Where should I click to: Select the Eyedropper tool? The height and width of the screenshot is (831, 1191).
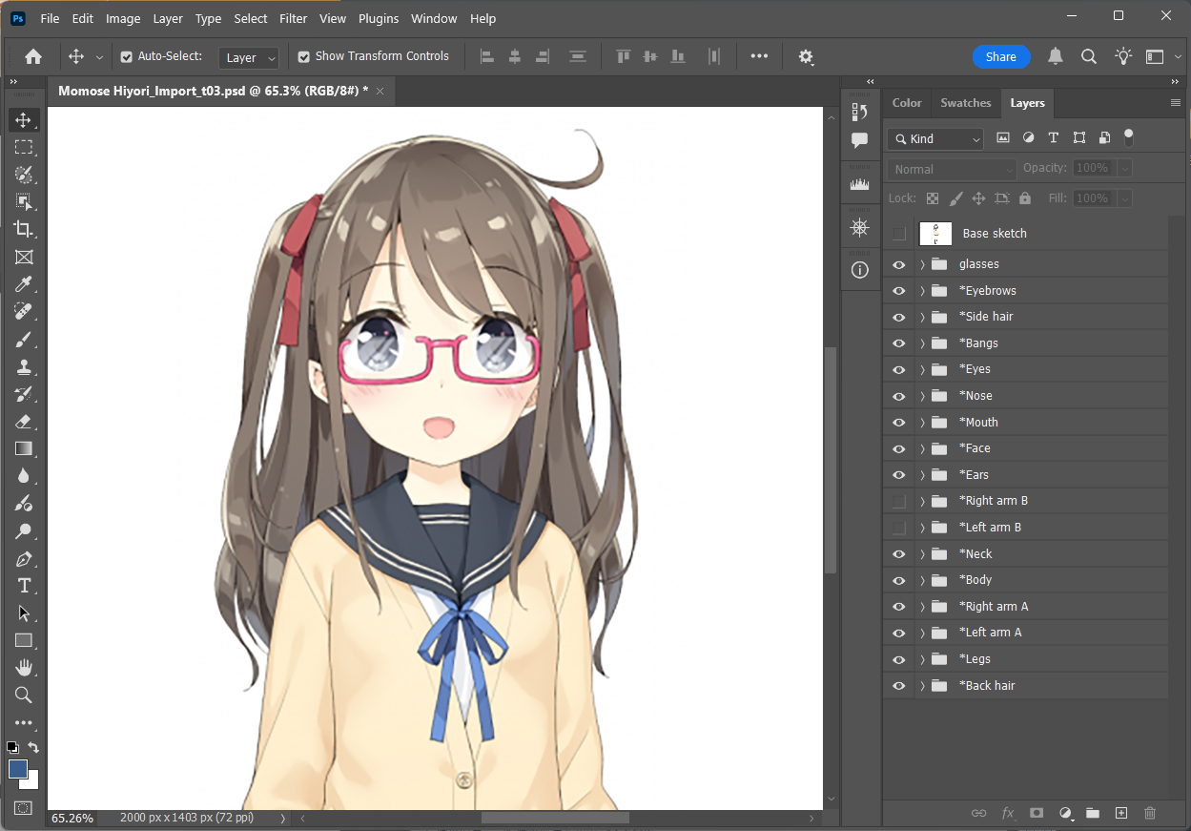24,284
